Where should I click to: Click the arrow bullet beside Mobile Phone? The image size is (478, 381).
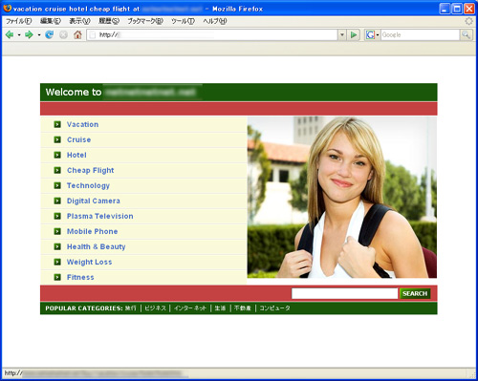pos(57,231)
